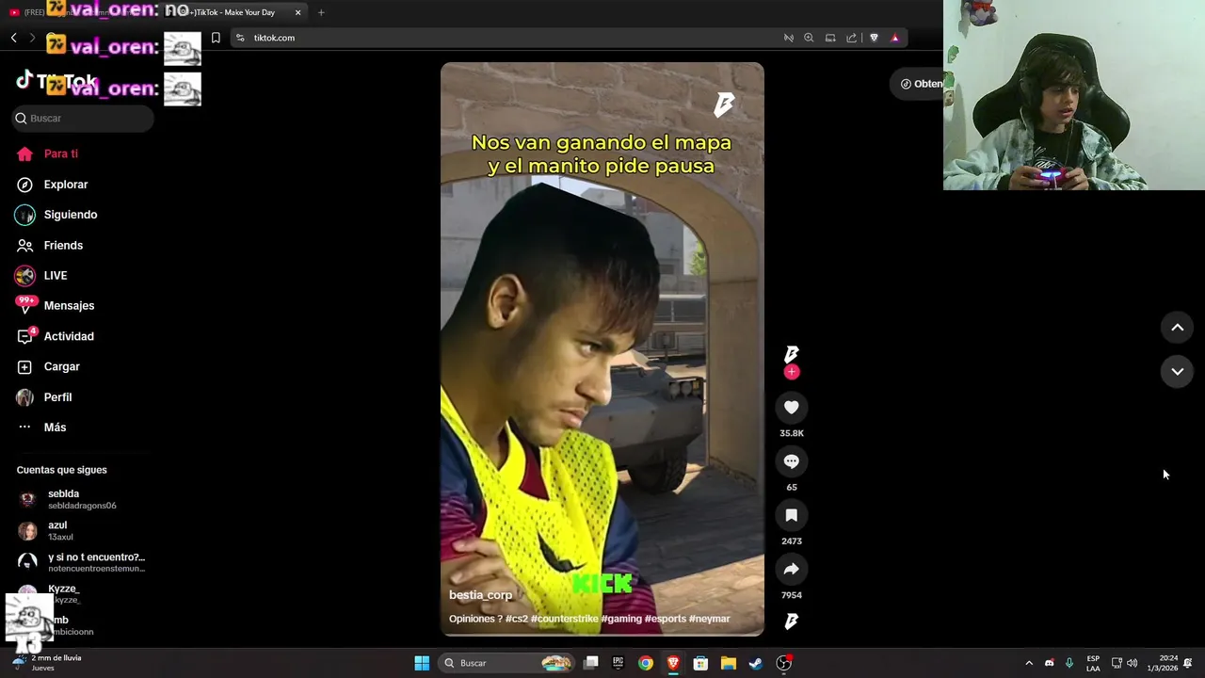Screen dimensions: 1205x678
Task: Launch Epic Games from the taskbar
Action: click(619, 663)
